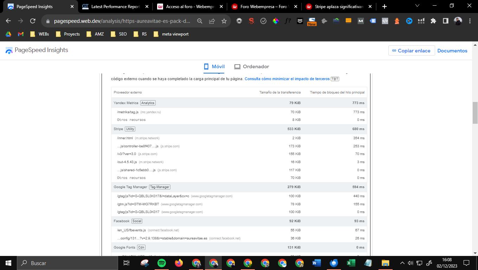The height and width of the screenshot is (270, 478).
Task: Open the Lighthouse extension
Action: [397, 21]
